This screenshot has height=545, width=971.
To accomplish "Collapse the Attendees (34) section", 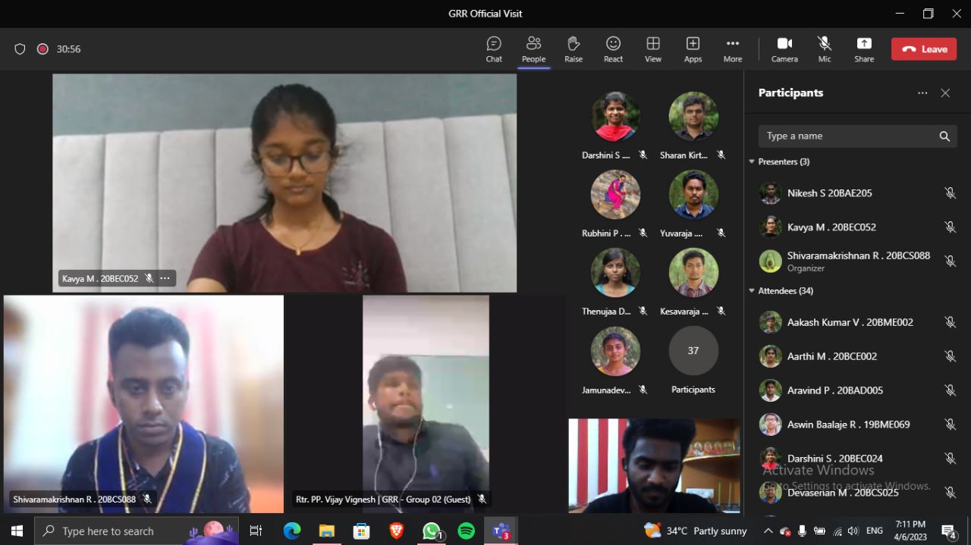I will 752,291.
